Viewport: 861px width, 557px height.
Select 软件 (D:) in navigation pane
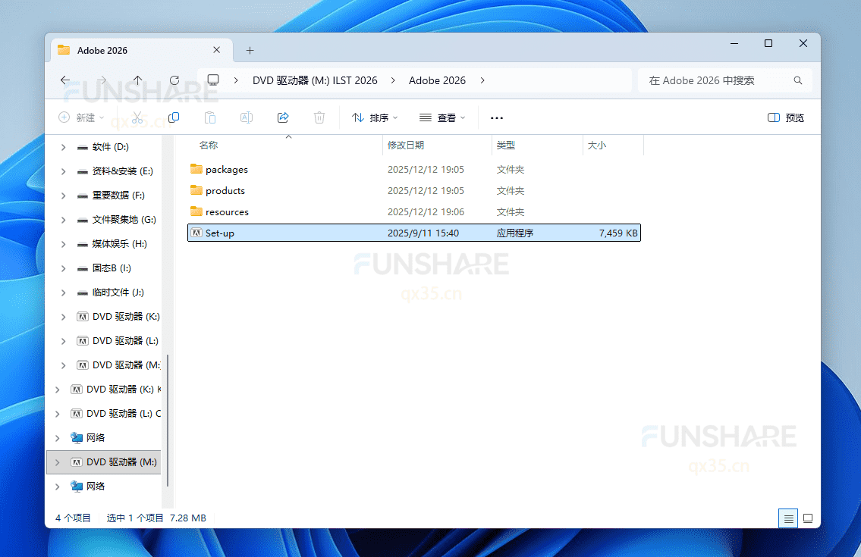(x=110, y=147)
